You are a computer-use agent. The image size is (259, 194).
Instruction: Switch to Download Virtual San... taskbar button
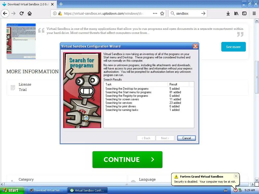(47, 190)
